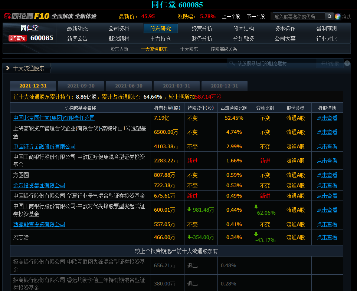Screen dimensions: 357x291
Task: Switch to 十大流通股东 sub-tab
Action: tap(154, 49)
